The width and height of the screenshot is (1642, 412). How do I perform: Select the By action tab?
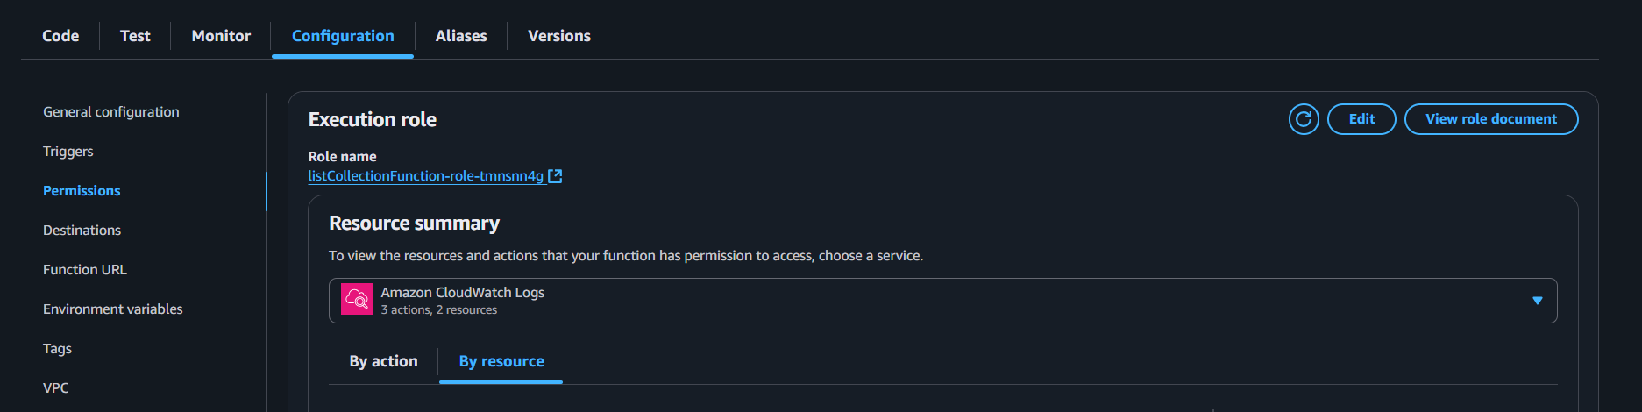[x=383, y=361]
